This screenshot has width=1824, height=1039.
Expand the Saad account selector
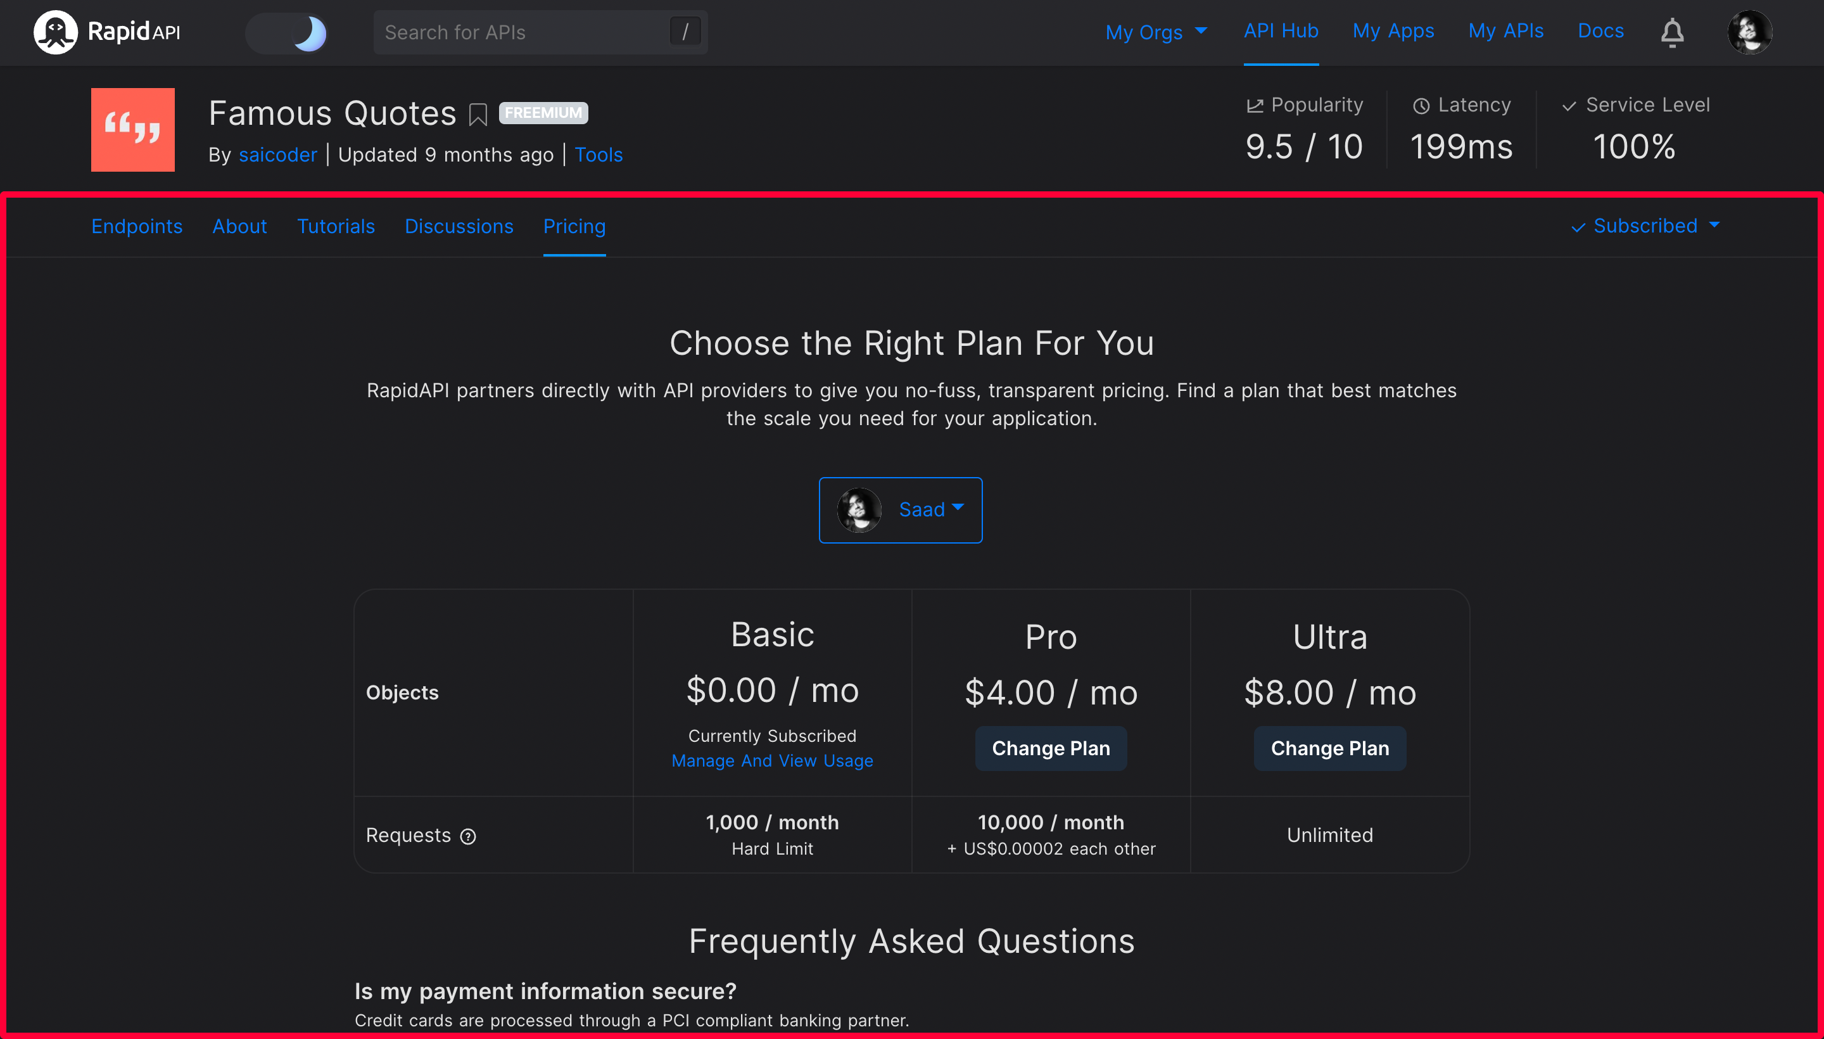coord(900,509)
